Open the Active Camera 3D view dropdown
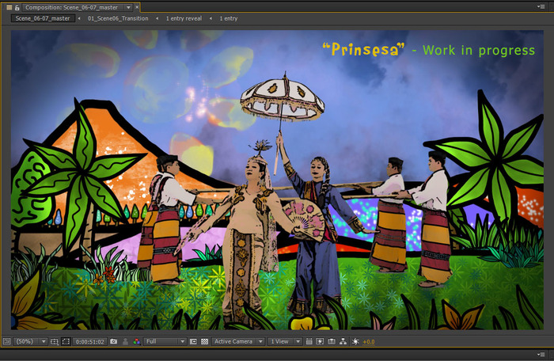Viewport: 554px width, 361px height. tap(238, 341)
